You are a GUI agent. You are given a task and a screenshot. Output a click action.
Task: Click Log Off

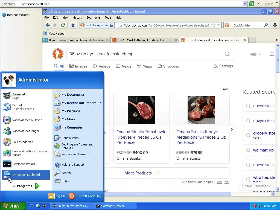57,196
